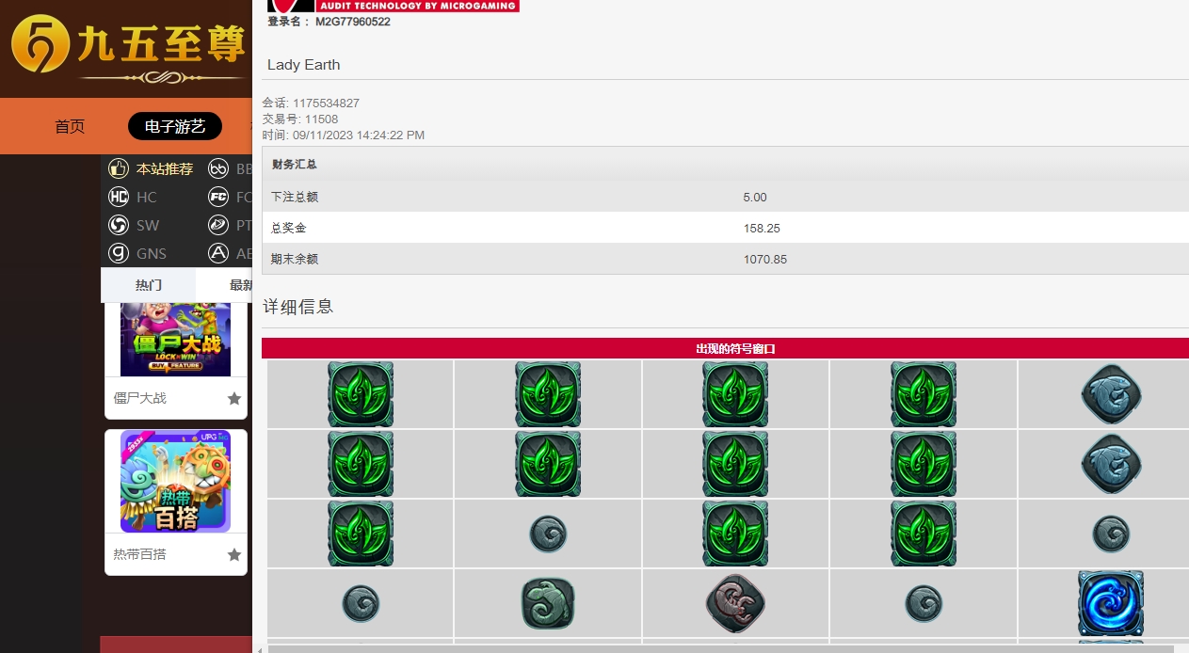Click the green lizard symbol in the grid
This screenshot has width=1189, height=653.
tap(548, 603)
